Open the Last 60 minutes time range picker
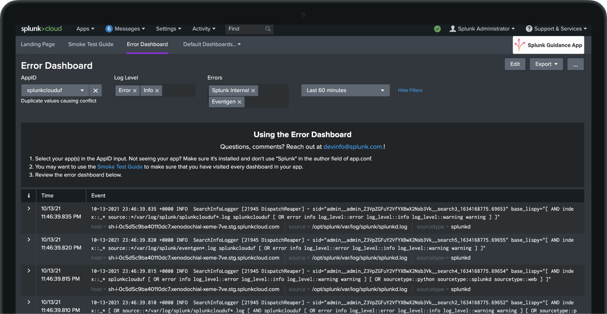Screen dimensions: 607x314 tap(345, 91)
